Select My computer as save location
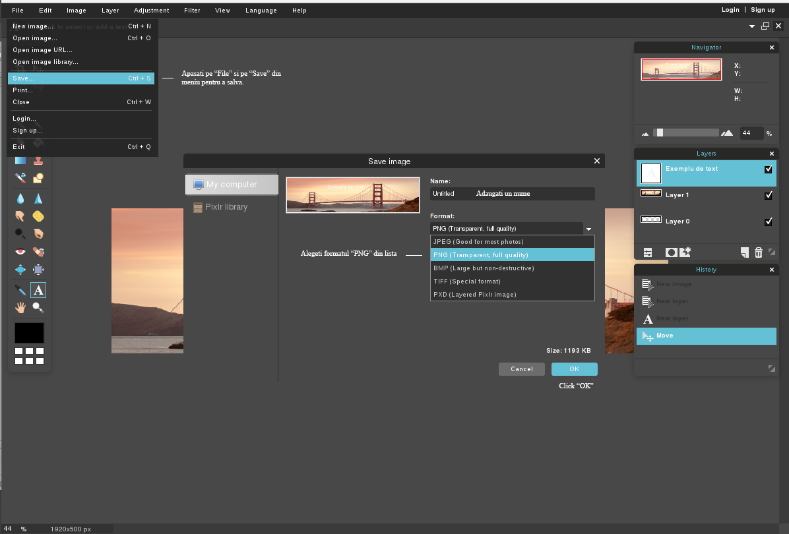The height and width of the screenshot is (534, 789). click(232, 185)
